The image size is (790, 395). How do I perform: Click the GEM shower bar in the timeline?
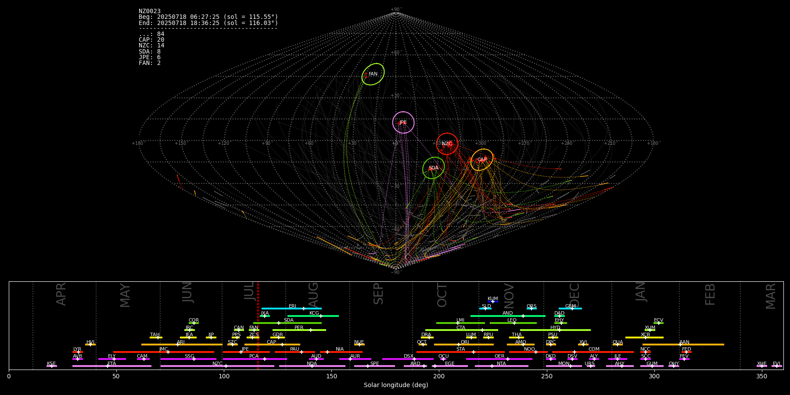[x=570, y=309]
